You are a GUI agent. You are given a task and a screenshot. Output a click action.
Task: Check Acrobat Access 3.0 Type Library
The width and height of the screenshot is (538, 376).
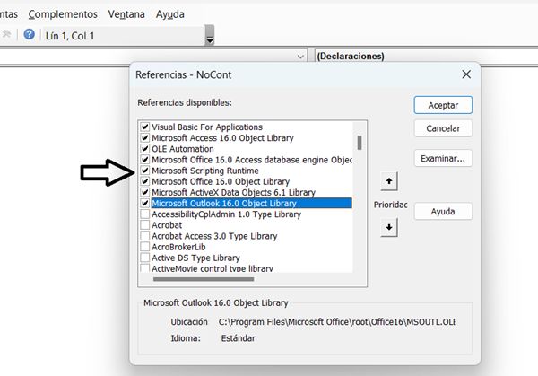144,236
